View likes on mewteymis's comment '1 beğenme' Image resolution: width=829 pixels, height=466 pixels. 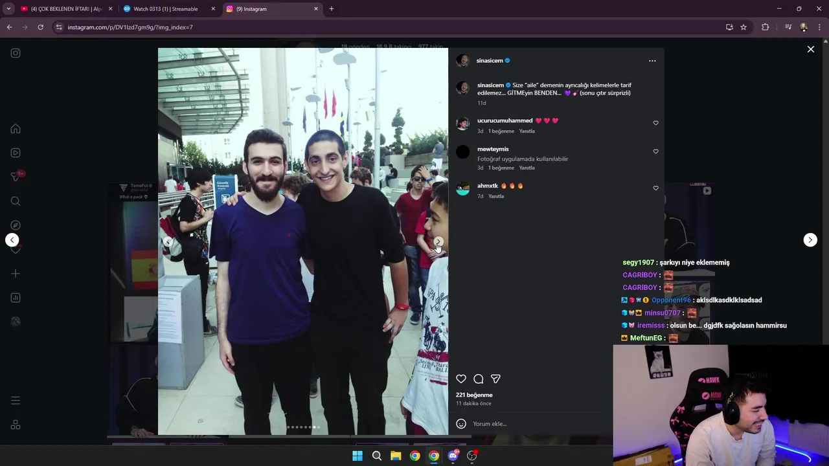click(501, 168)
